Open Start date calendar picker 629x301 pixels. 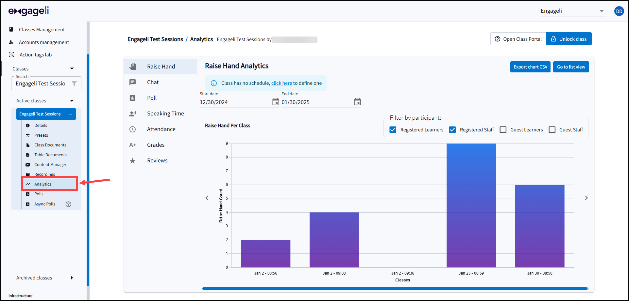click(276, 102)
